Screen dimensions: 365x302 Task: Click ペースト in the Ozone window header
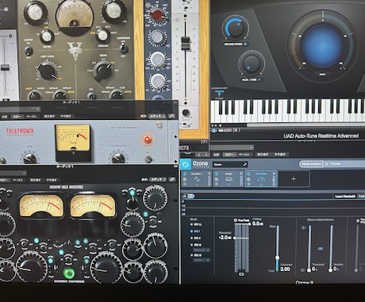coord(244,154)
